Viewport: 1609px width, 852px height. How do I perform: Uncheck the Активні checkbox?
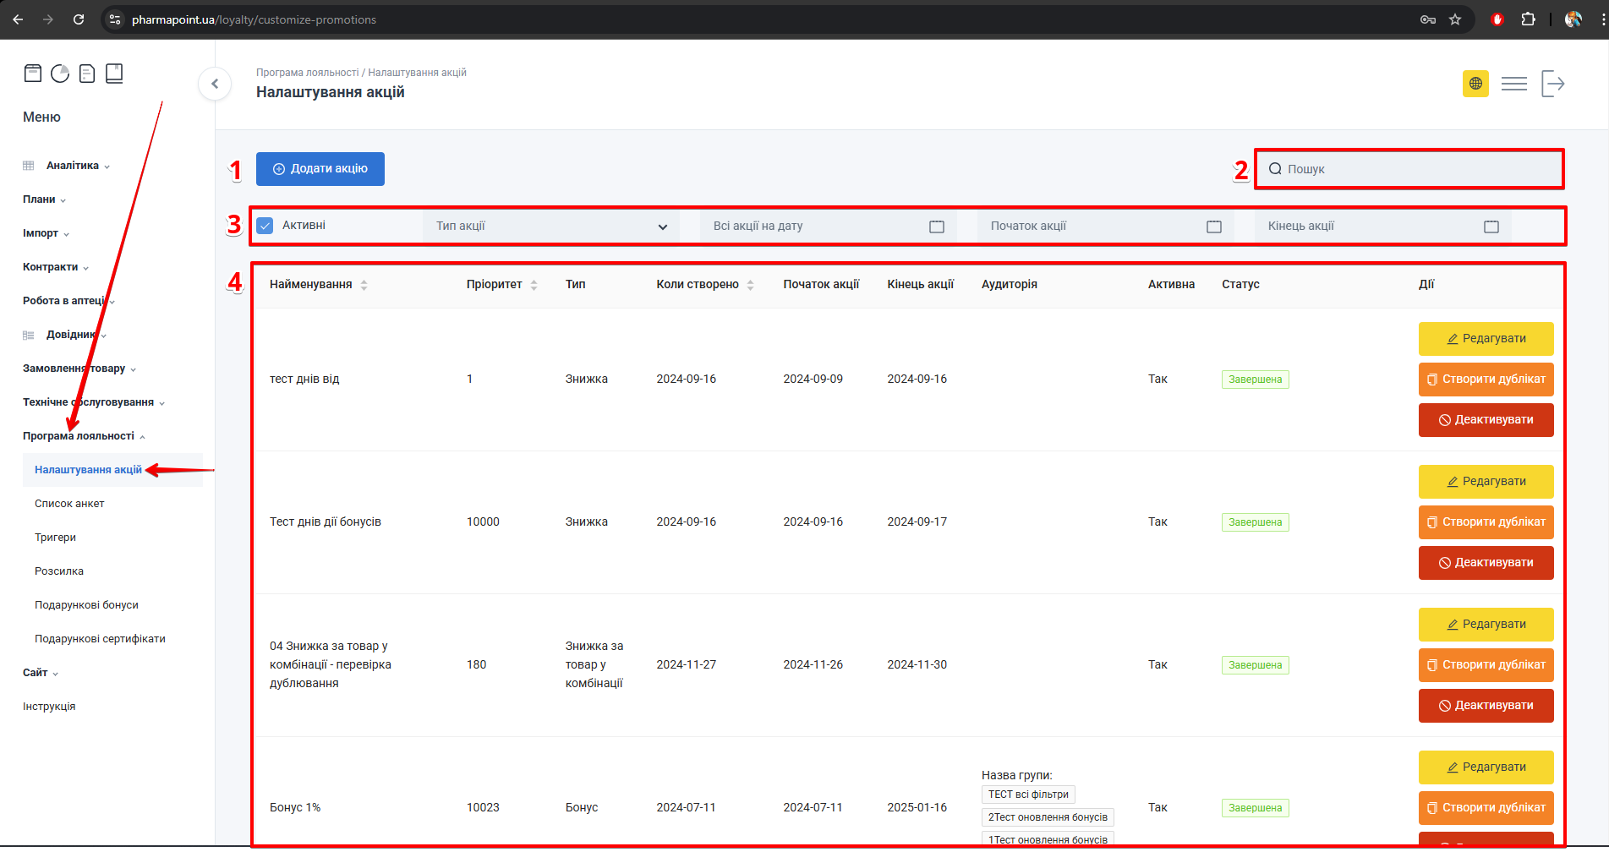tap(265, 226)
